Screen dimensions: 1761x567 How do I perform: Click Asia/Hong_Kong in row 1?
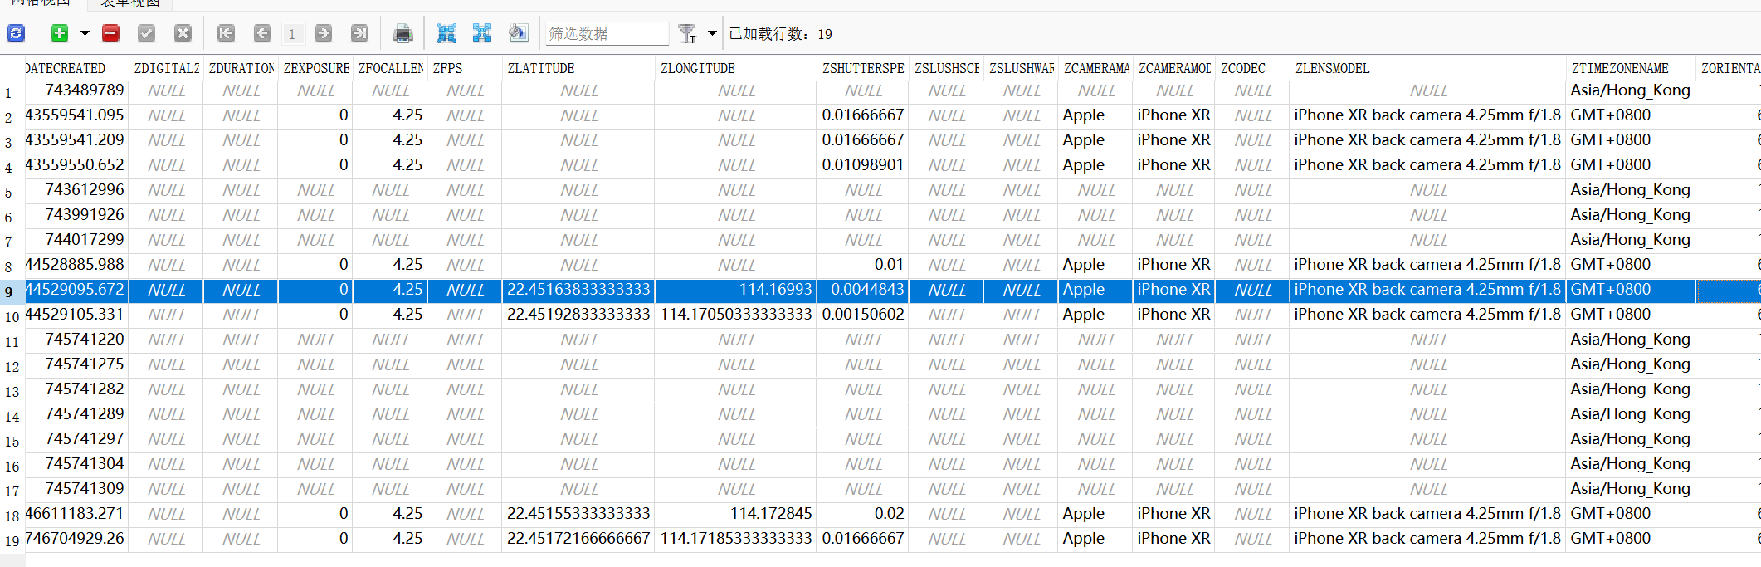click(x=1630, y=90)
